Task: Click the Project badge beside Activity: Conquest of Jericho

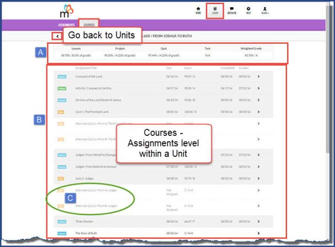Action: (x=62, y=89)
